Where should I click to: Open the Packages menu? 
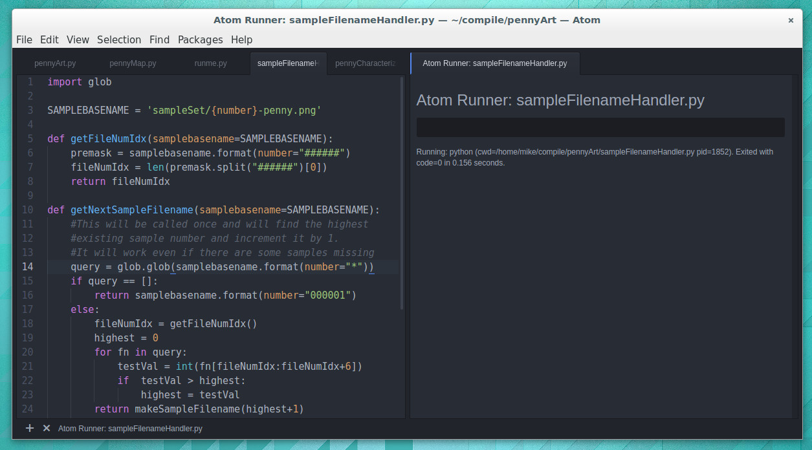[200, 39]
